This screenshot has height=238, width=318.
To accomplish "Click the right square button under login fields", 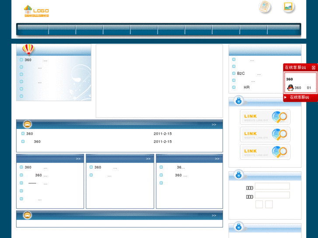I will pyautogui.click(x=269, y=204).
